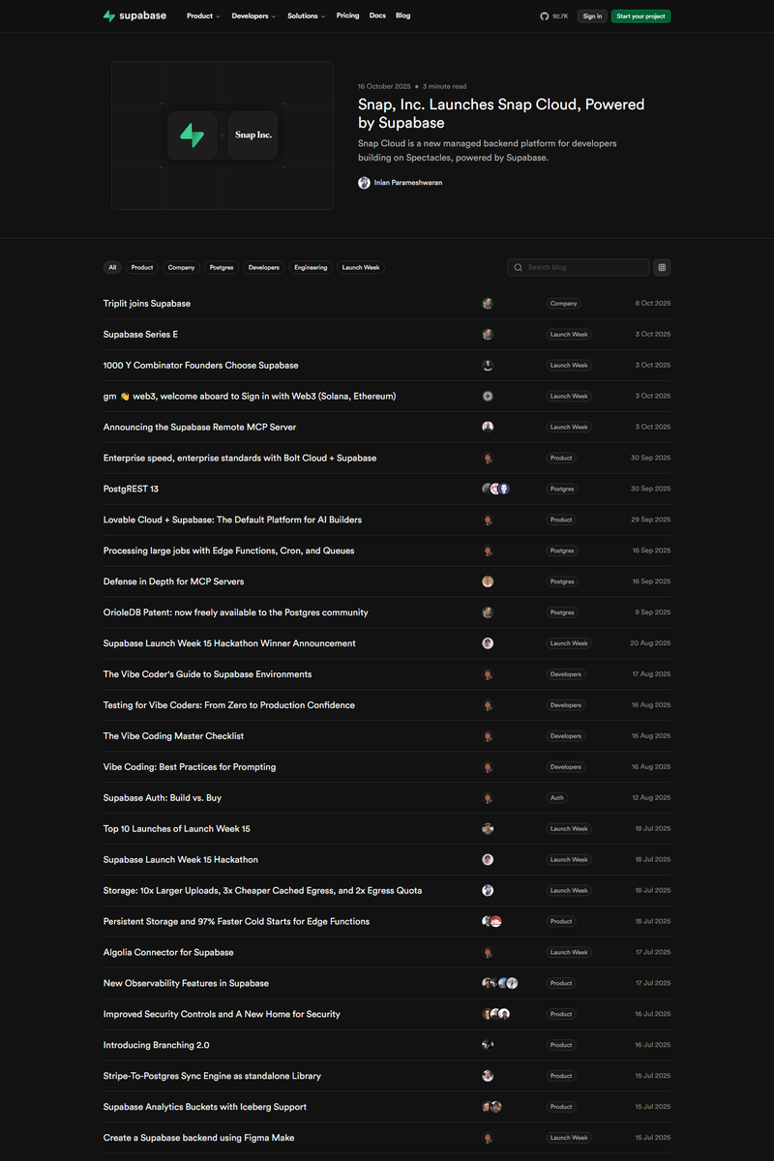
Task: Click the Auth tag on Build vs. Buy row
Action: [x=557, y=798]
